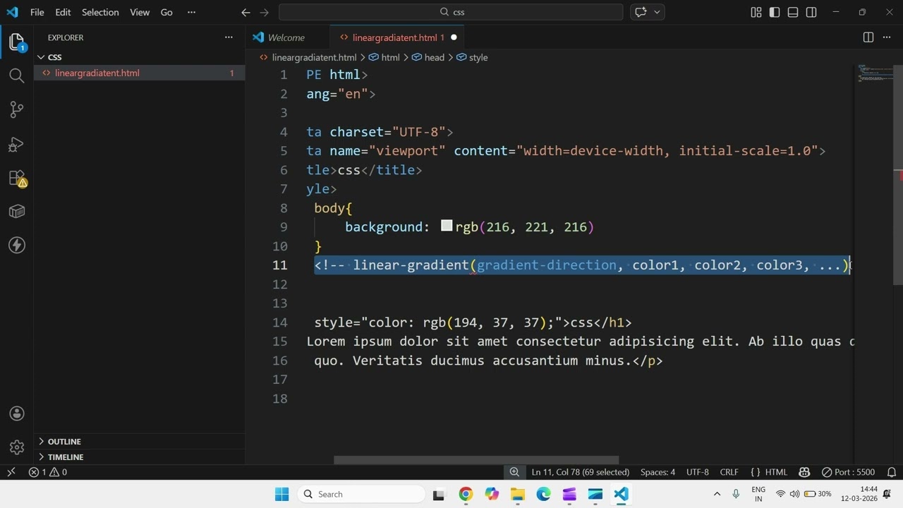Click the zoom magnifier in status bar
The height and width of the screenshot is (508, 903).
coord(514,472)
